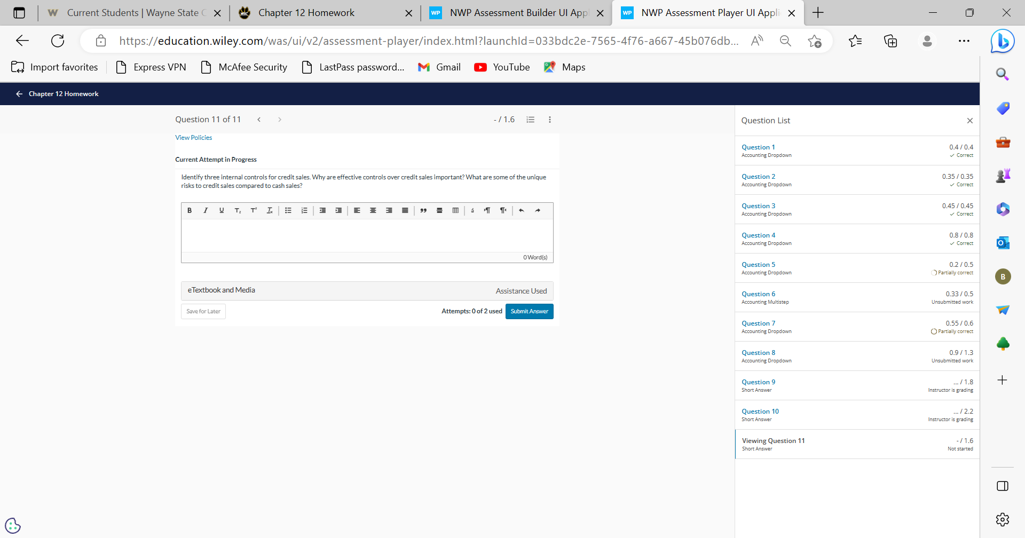The width and height of the screenshot is (1025, 538).
Task: Open Question 1 from the list
Action: [857, 151]
